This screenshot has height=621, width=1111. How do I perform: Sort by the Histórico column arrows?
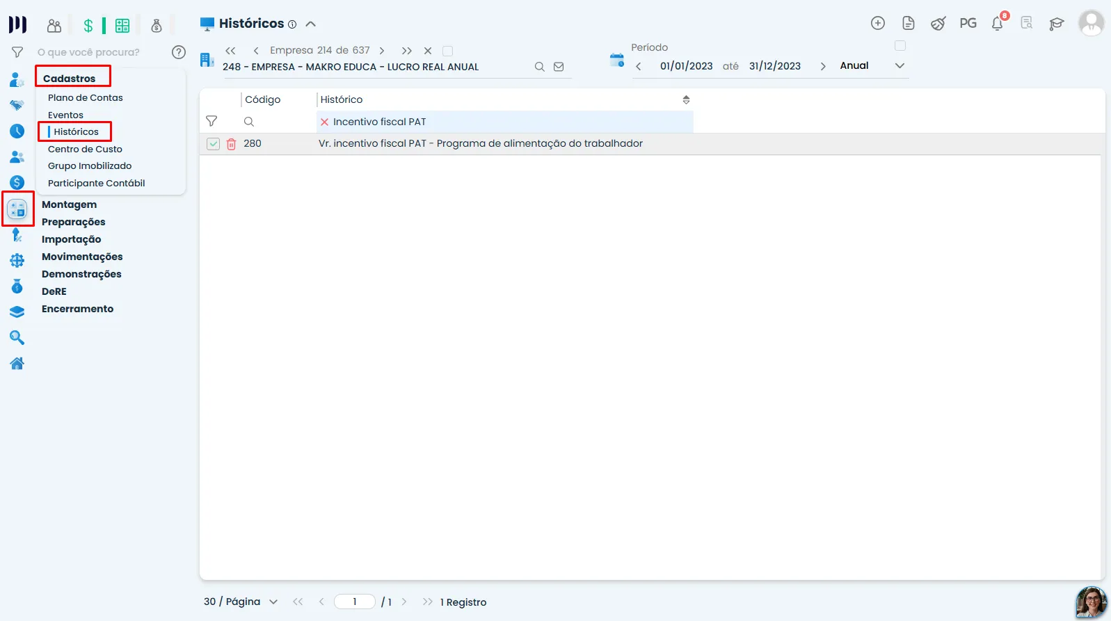[x=686, y=100]
